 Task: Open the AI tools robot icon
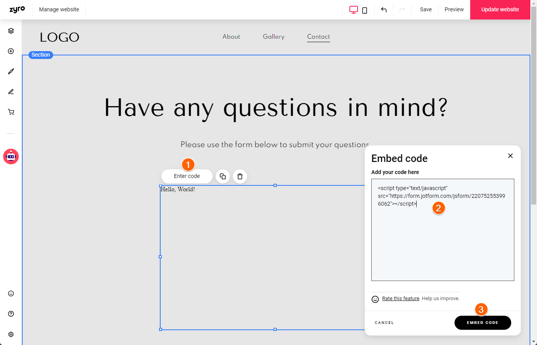pos(11,156)
